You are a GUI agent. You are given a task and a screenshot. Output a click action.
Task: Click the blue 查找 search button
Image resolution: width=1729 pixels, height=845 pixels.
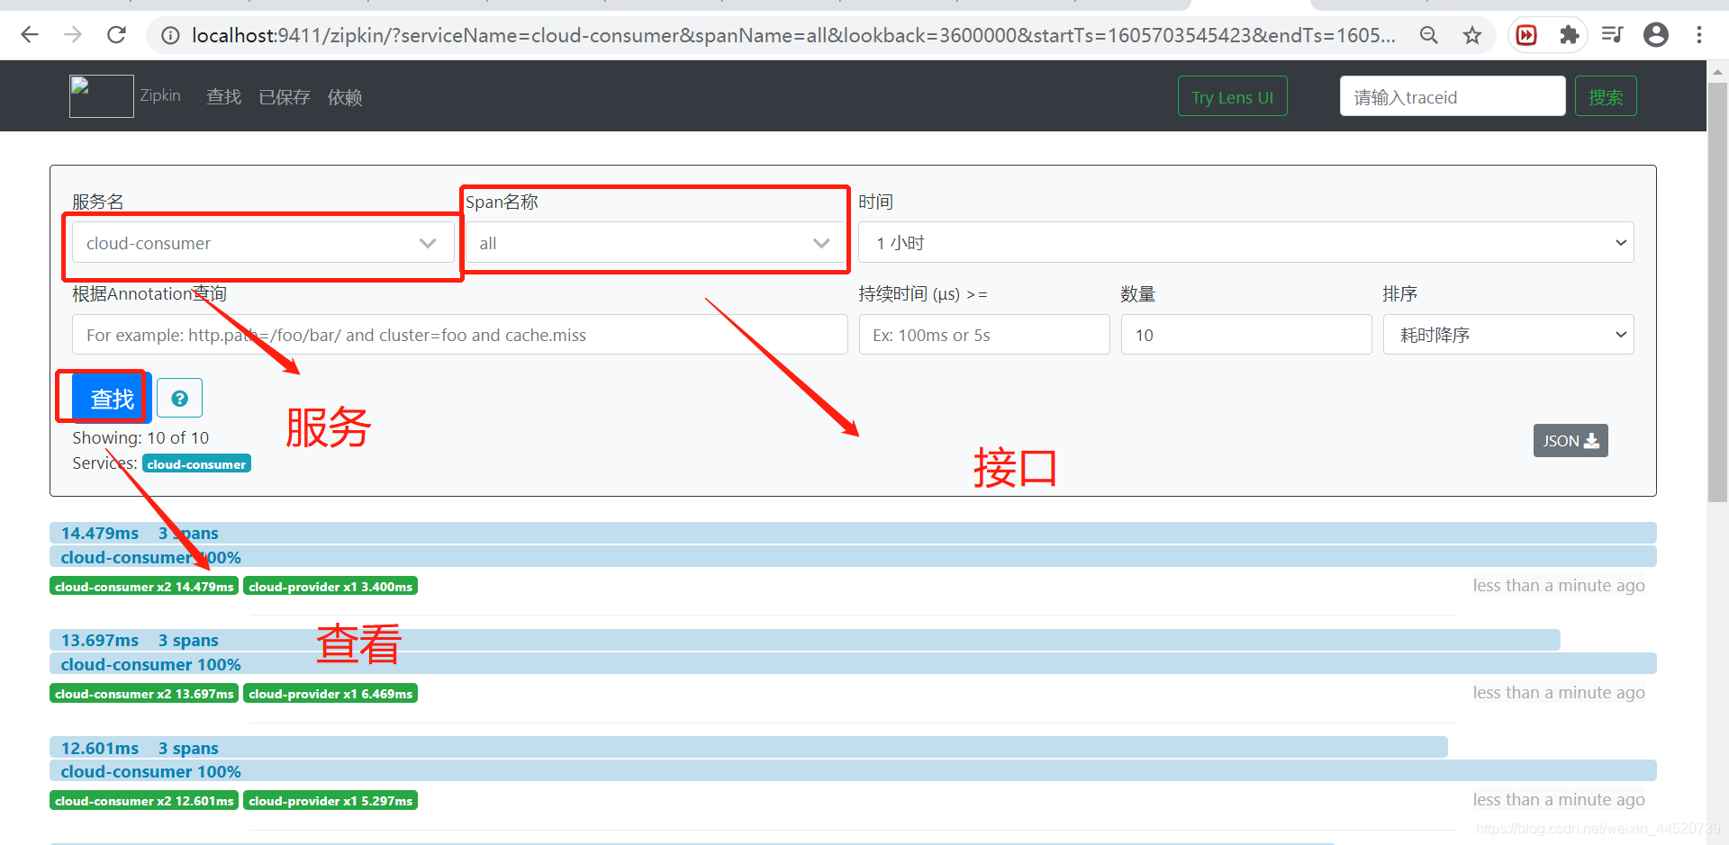click(112, 398)
